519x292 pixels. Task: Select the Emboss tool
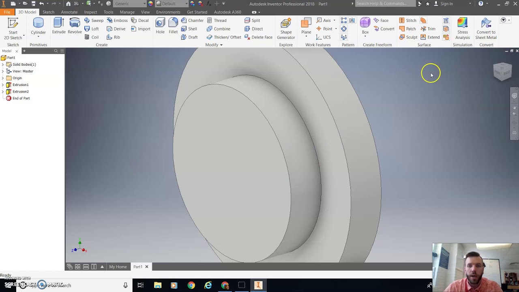[x=117, y=20]
